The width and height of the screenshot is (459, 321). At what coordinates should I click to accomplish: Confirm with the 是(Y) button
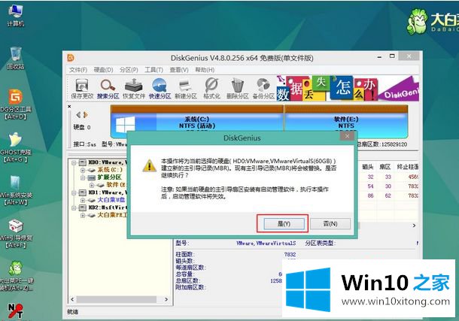click(x=284, y=224)
